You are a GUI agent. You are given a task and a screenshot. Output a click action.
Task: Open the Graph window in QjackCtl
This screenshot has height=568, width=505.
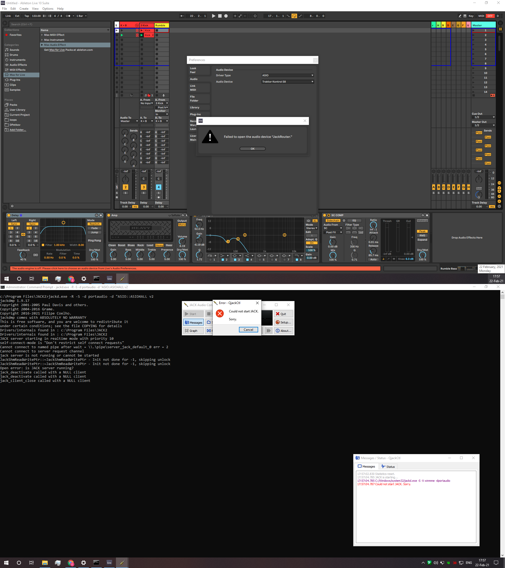[193, 330]
